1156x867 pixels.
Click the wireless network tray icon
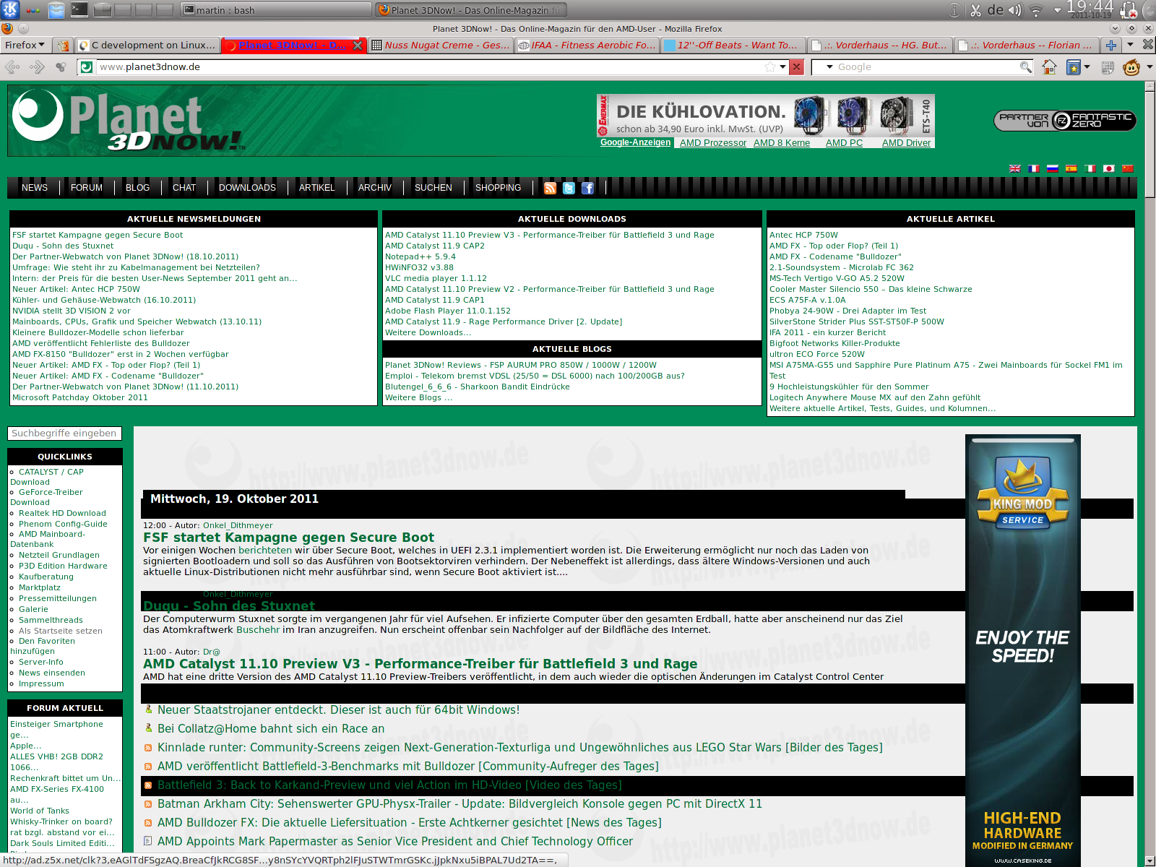[1036, 10]
